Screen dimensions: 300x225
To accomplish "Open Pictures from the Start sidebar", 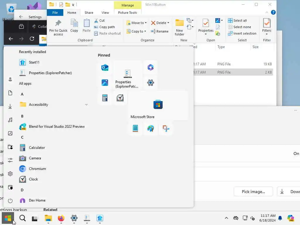I will (x=10, y=133).
